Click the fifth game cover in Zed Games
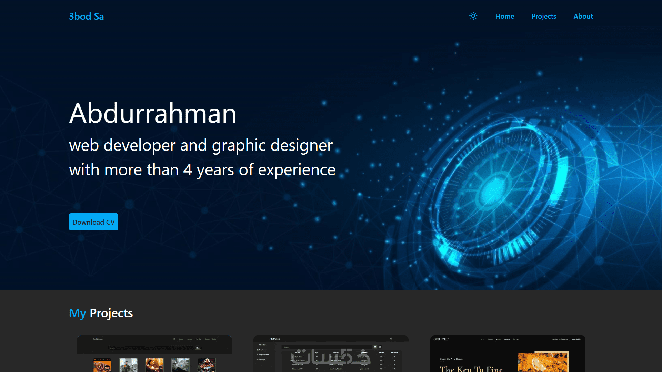This screenshot has width=662, height=372. tap(207, 365)
